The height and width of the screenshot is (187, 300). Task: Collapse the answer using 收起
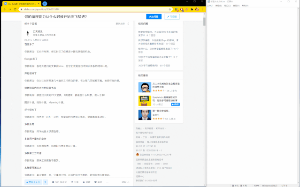click(x=125, y=182)
